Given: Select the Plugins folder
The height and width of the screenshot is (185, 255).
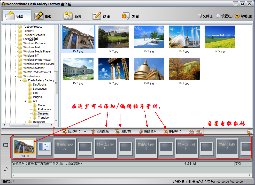Looking at the screenshot, I should point(37,97).
